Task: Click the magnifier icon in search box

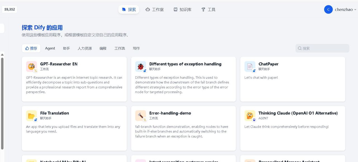Action: (x=300, y=48)
